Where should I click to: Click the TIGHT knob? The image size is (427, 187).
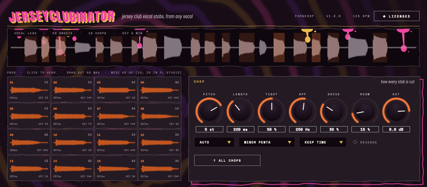click(272, 111)
